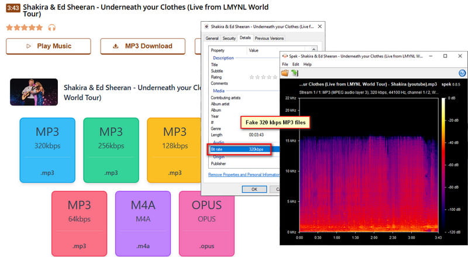Open the File menu in Spek
Viewport: 468px width, 257px height.
[285, 64]
